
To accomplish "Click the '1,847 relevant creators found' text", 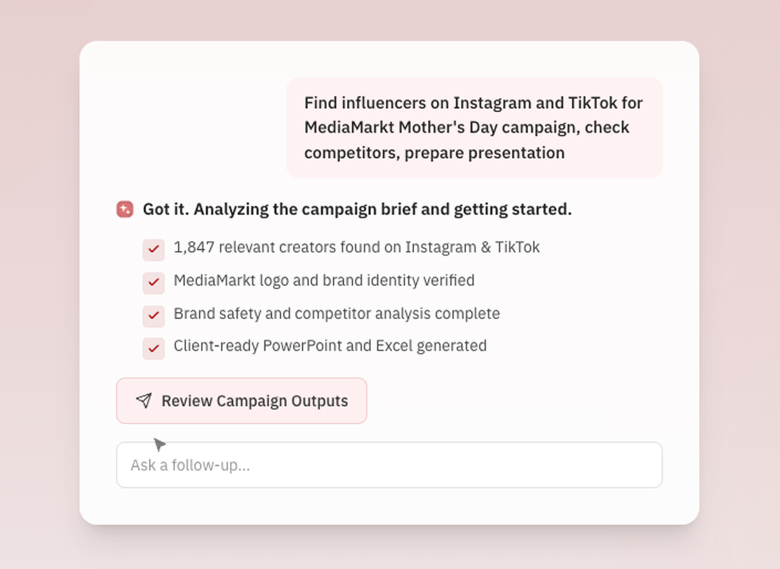I will tap(356, 247).
